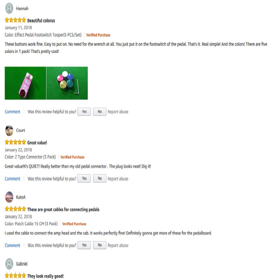280x280 pixels.
Task: Click the five-star rating on Hannah's review
Action: coord(15,20)
